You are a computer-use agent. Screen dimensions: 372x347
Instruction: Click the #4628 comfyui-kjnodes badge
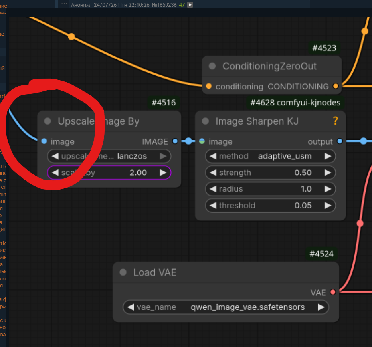295,103
